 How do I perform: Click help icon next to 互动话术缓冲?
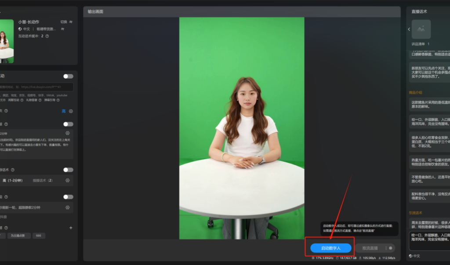(x=47, y=36)
